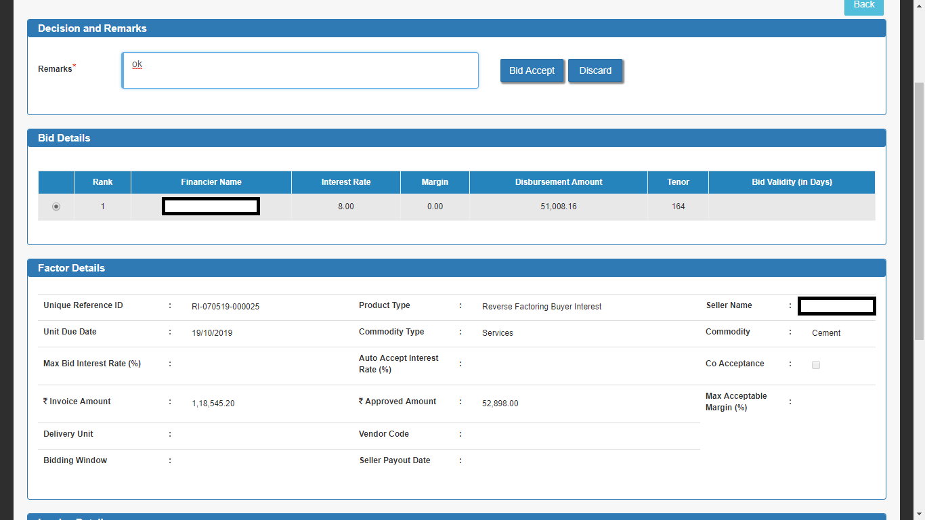Click the Rank column header

103,182
